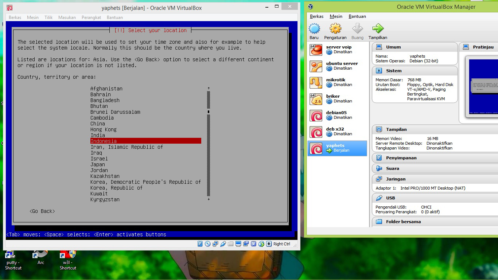498x280 pixels.
Task: Select Korea, Republic of
Action: tap(117, 188)
